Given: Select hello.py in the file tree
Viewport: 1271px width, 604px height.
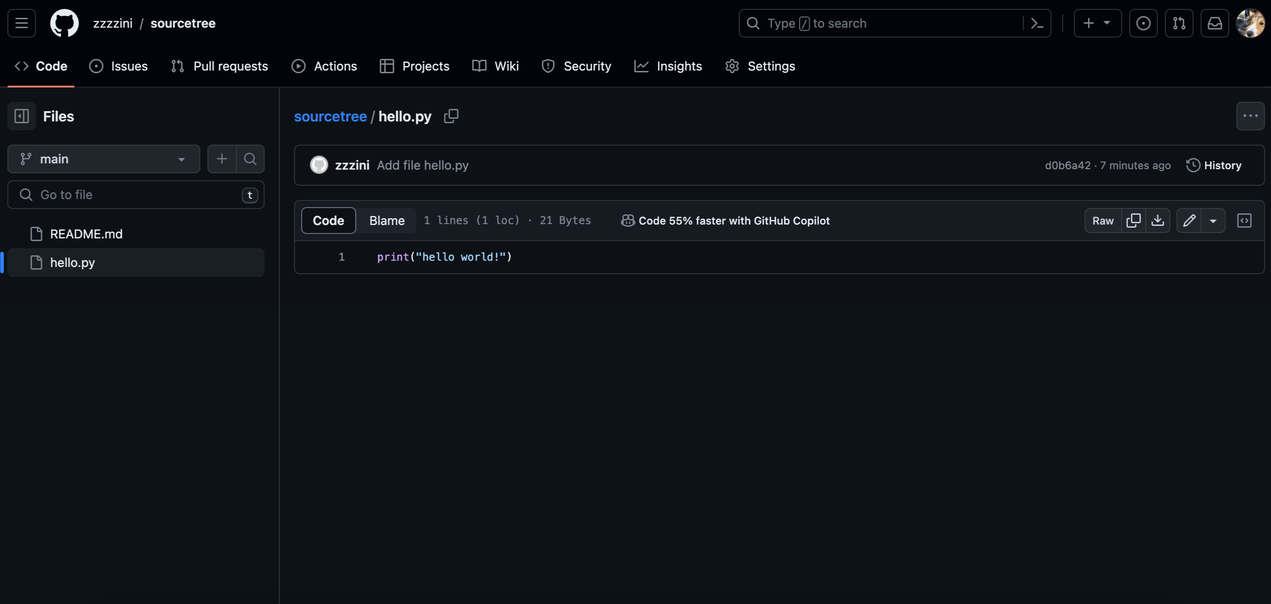Looking at the screenshot, I should (136, 263).
